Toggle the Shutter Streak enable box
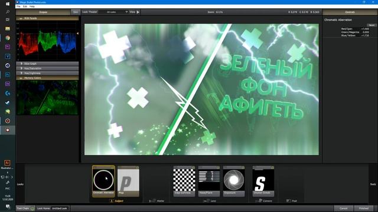The image size is (378, 212). [272, 167]
